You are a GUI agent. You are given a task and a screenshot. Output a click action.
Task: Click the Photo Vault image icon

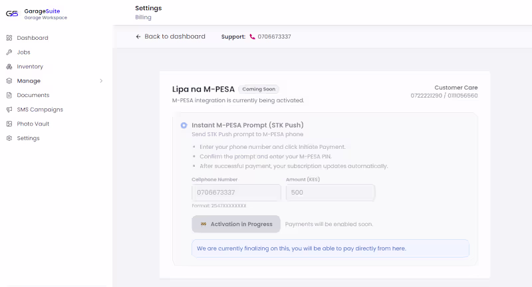pos(9,124)
